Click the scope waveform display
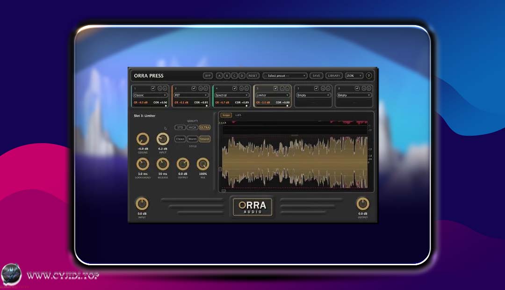505x290 pixels. pos(295,162)
